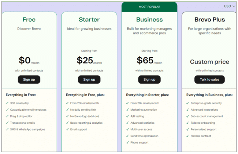Click the checkmark next to No daily sending limit
Viewport: 238px width, 154px height.
[x=67, y=110]
